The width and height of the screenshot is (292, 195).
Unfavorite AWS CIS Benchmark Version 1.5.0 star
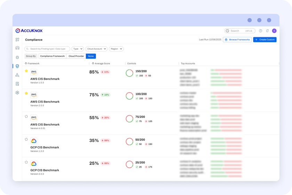coord(26,71)
